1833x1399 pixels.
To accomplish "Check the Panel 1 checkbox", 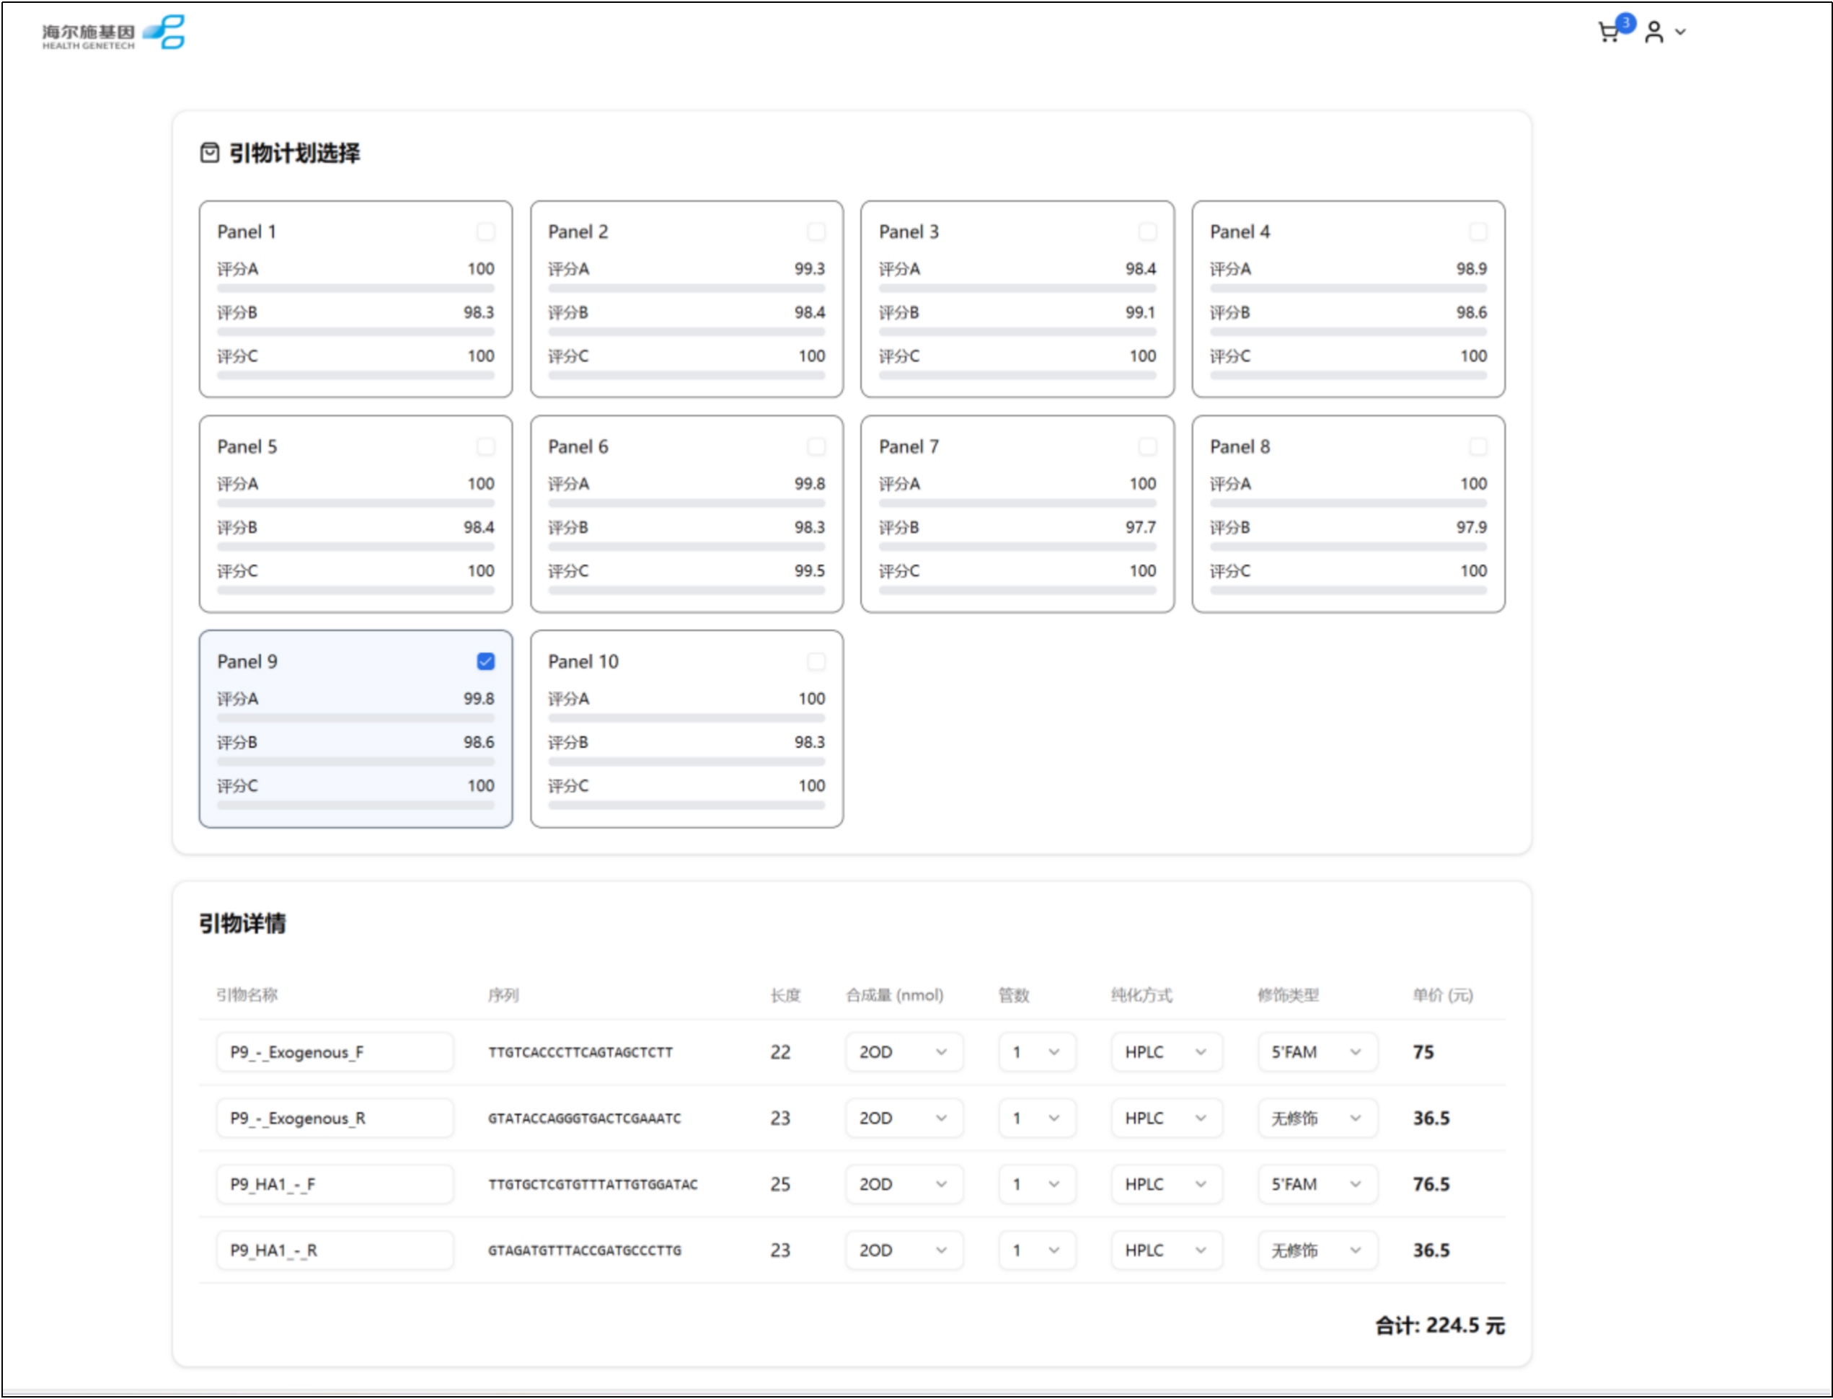I will pos(485,231).
